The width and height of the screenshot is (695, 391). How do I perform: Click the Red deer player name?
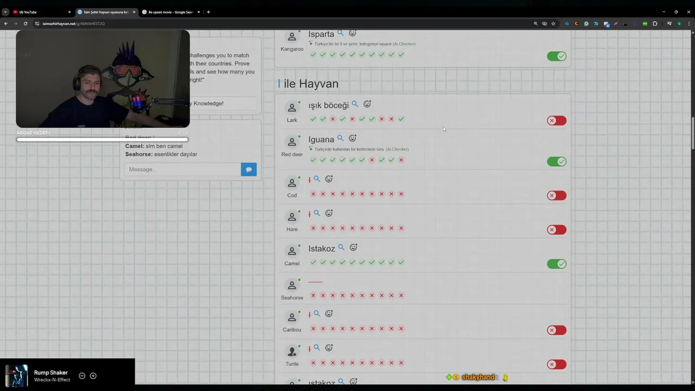coord(292,154)
